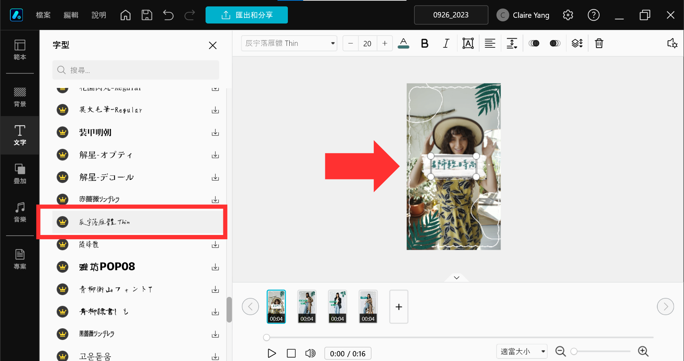Open the 專案 project sidebar panel
The height and width of the screenshot is (361, 684).
pyautogui.click(x=20, y=259)
